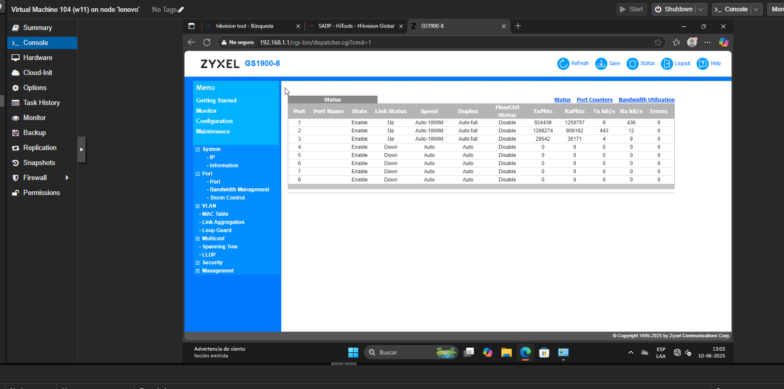The height and width of the screenshot is (389, 784).
Task: Click the Edge icon on the taskbar
Action: [526, 352]
